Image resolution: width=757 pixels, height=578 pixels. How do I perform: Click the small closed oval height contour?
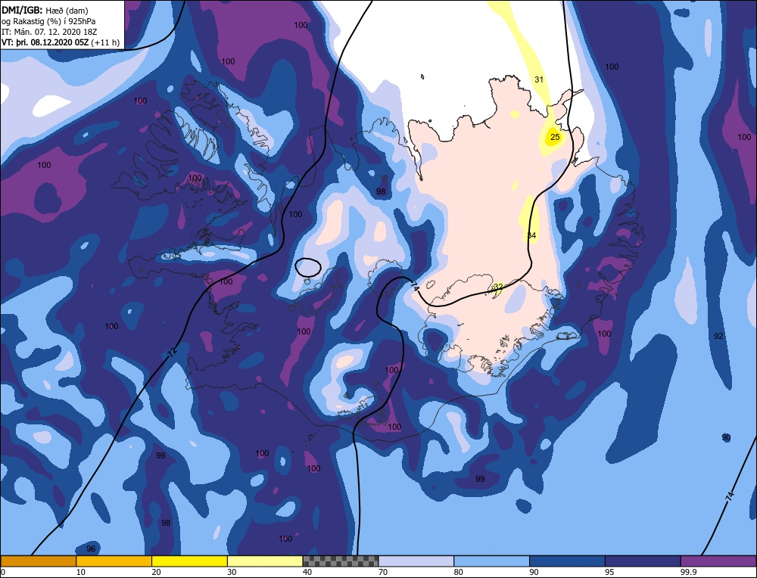click(x=308, y=267)
